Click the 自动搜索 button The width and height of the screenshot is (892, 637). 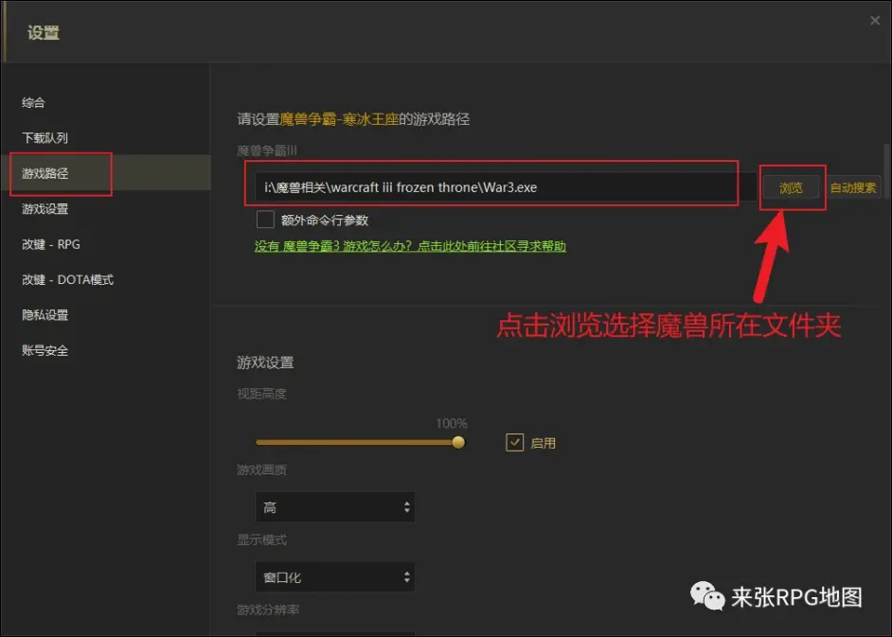point(853,187)
